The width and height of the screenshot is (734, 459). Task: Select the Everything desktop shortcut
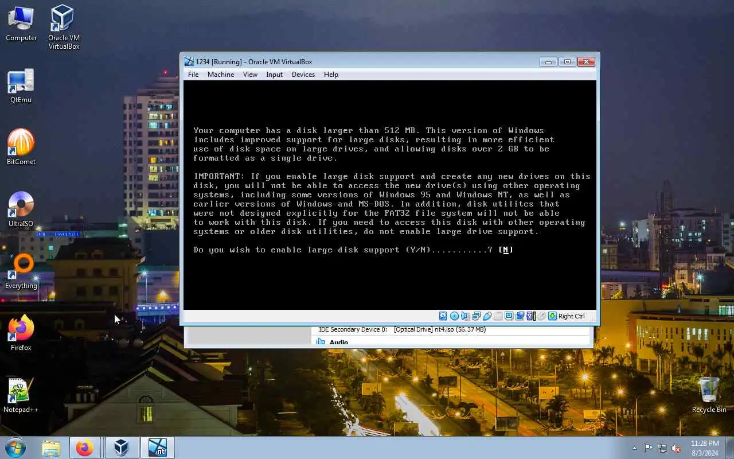point(21,271)
